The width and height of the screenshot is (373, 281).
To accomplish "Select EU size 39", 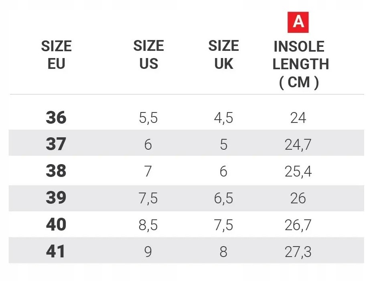I will click(x=56, y=198).
